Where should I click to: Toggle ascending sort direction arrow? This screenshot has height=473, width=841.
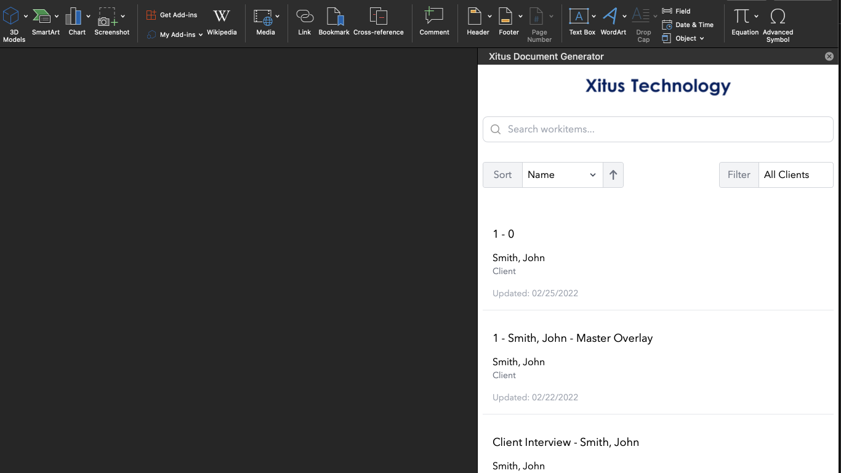[x=613, y=175]
